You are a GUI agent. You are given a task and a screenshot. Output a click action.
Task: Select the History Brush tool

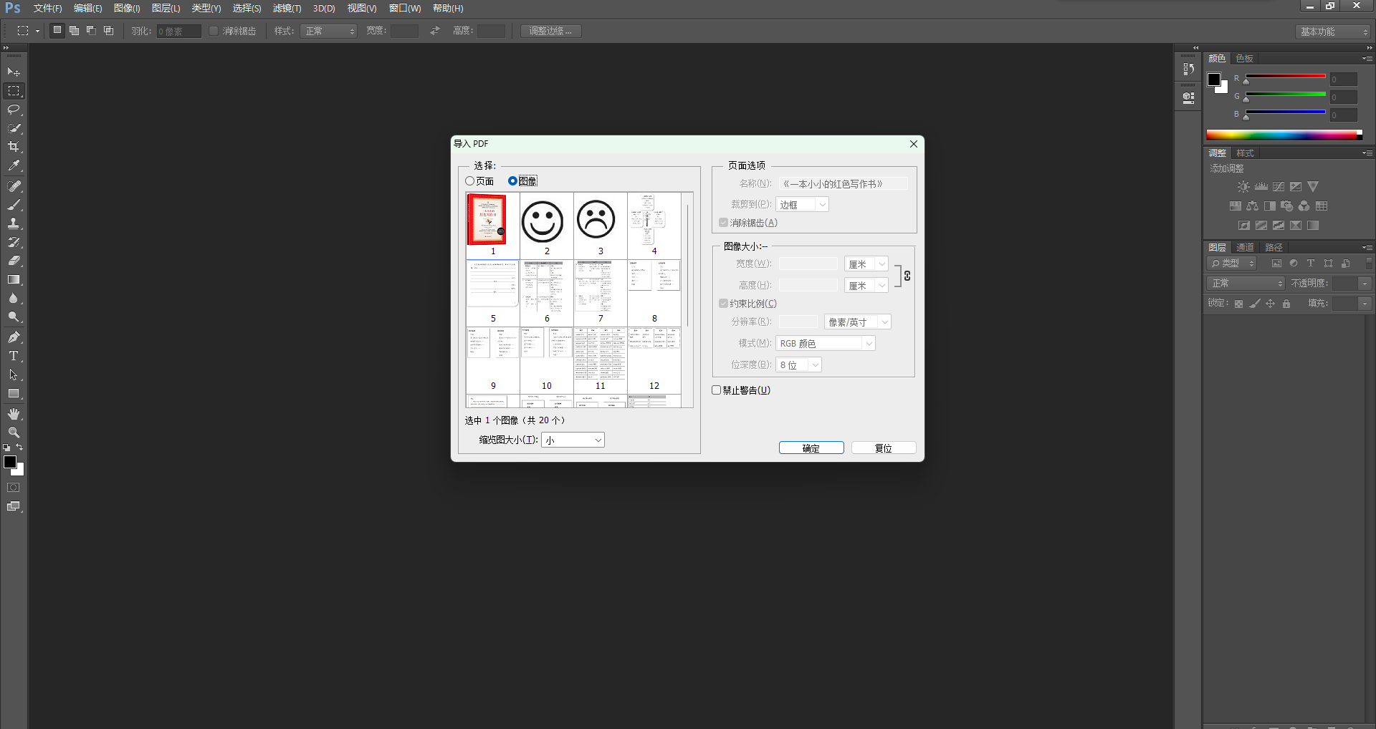[x=14, y=242]
